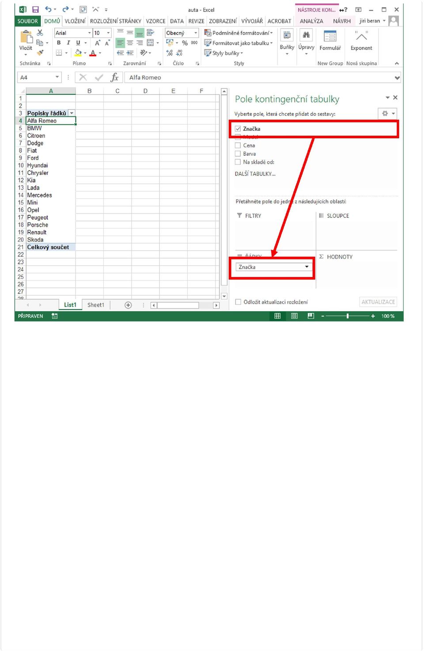Decrease indent
Screen dimensions: 424x651
coord(120,53)
